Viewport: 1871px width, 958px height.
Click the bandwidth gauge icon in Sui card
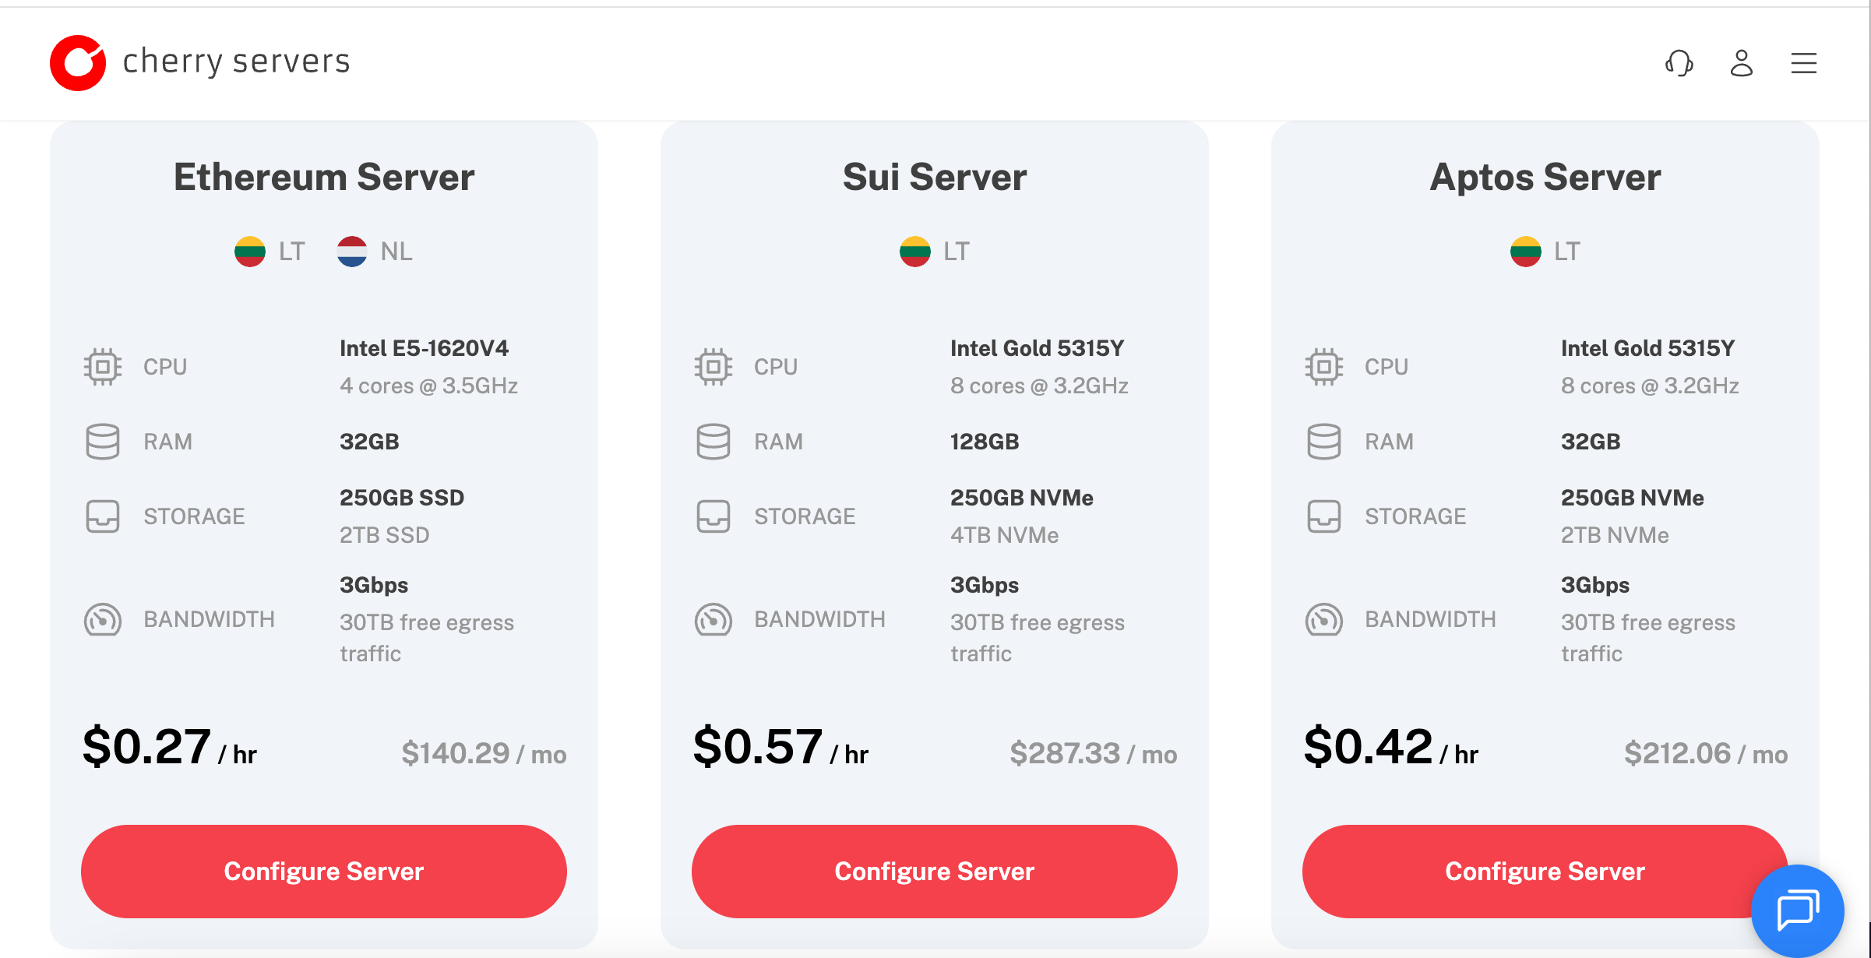click(713, 620)
